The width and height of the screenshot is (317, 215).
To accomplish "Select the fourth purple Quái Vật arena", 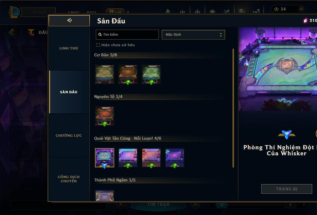I will (x=175, y=158).
